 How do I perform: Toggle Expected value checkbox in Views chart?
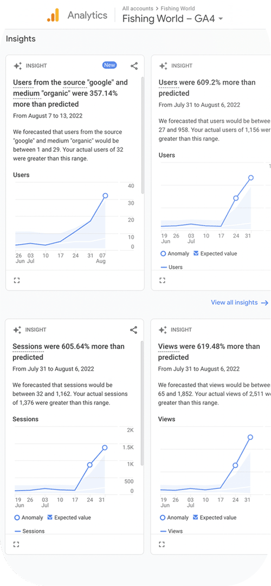196,518
